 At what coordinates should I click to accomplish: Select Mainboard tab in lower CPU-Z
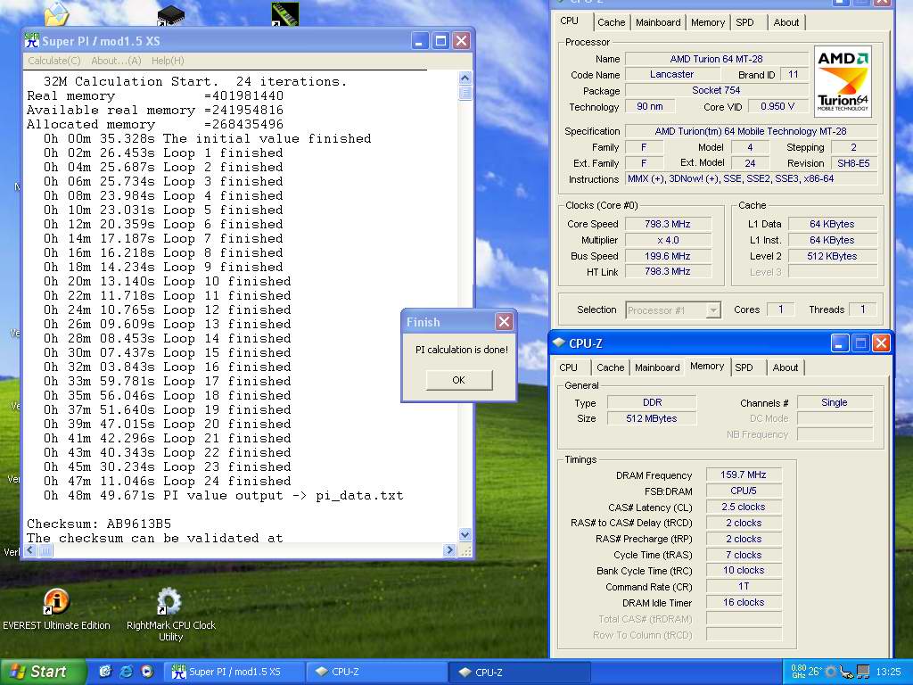pos(657,367)
